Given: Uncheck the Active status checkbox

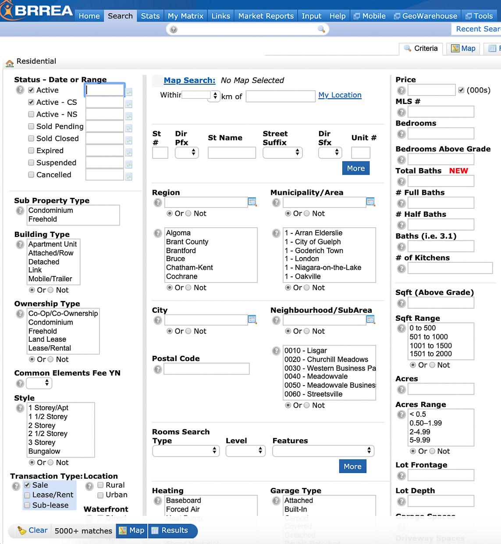Looking at the screenshot, I should click(31, 90).
